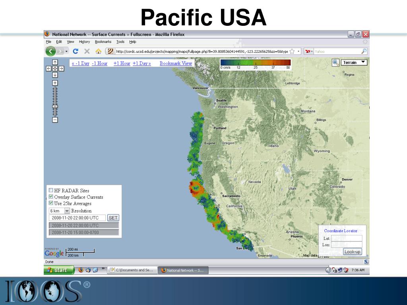Open the 6 km Resolution dropdown
Viewport: 407px width, 305px height.
[60, 211]
